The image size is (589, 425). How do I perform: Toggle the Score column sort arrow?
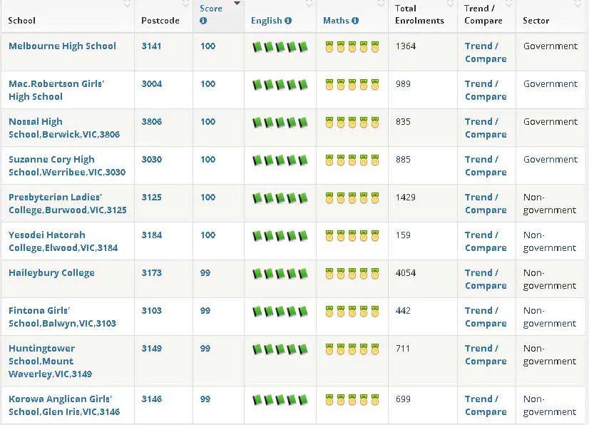(237, 3)
